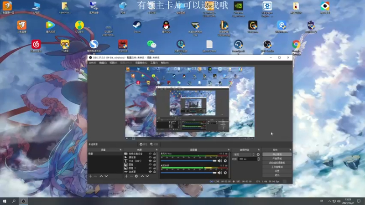Adjust transition duration spinner showing 300 ms
The height and width of the screenshot is (205, 365).
(x=246, y=159)
